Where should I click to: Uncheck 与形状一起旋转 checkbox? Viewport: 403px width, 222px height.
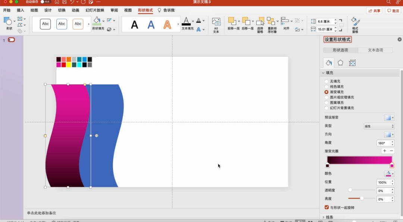click(327, 207)
